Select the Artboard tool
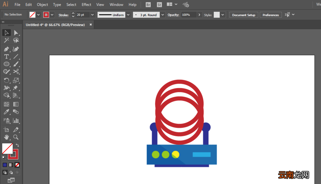 pyautogui.click(x=6, y=130)
